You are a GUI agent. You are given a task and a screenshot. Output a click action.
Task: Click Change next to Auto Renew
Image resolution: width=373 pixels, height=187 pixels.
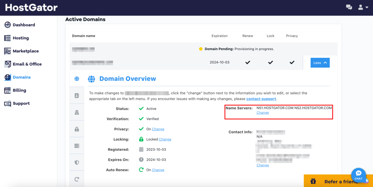158,170
